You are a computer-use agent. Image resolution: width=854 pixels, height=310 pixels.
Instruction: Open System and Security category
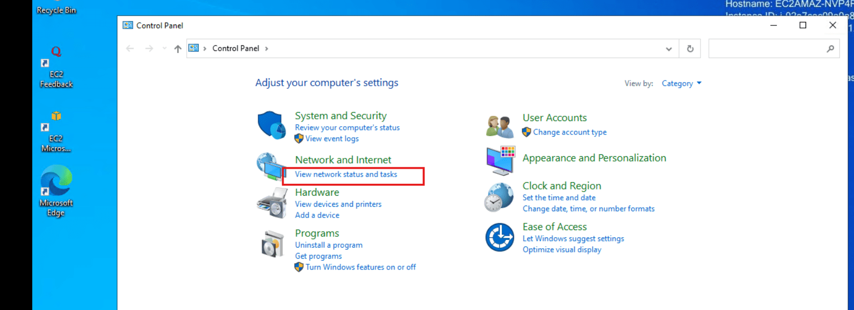pyautogui.click(x=341, y=116)
